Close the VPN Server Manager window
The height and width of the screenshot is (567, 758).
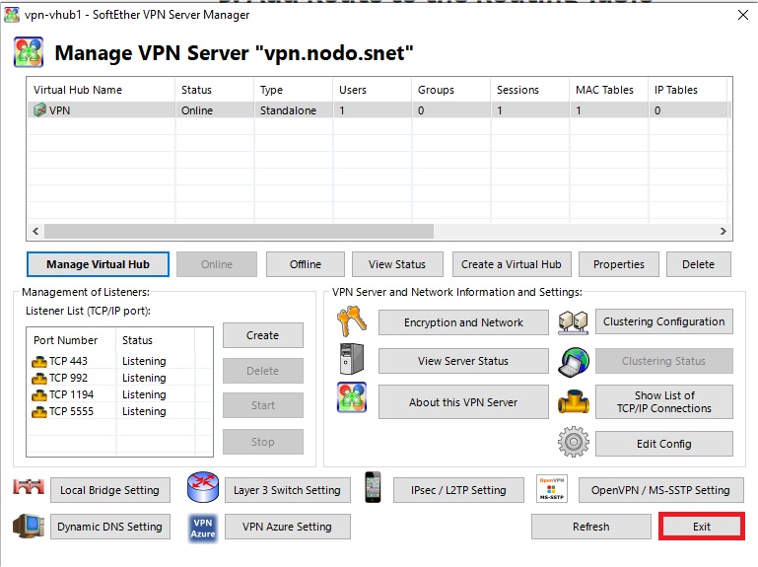pos(743,15)
